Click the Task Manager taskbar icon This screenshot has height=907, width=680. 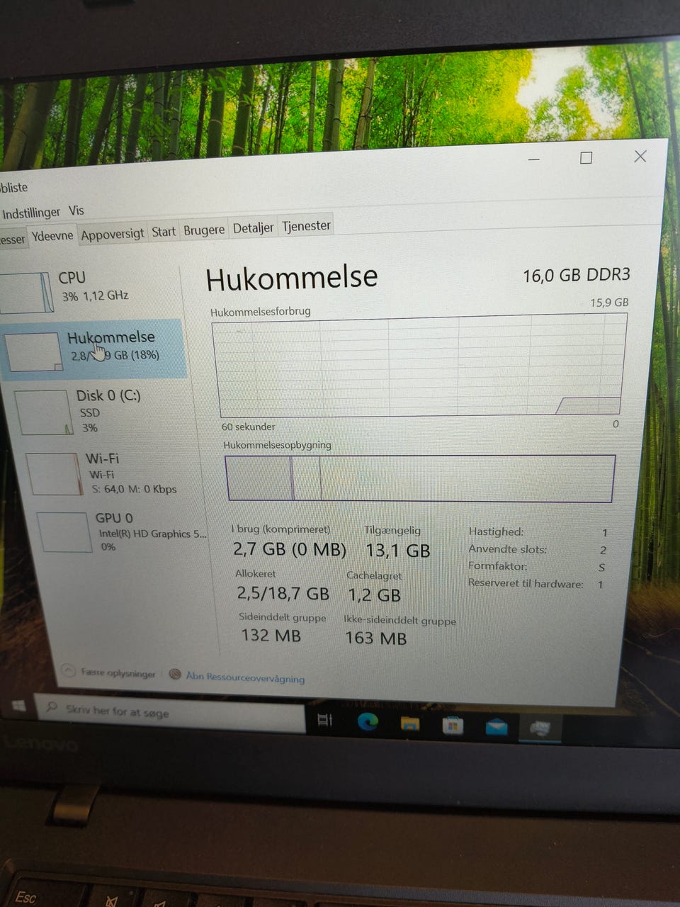pyautogui.click(x=540, y=728)
